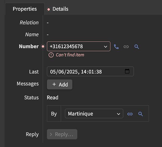Open the link icon beside the Number field
The image size is (162, 147).
click(126, 47)
